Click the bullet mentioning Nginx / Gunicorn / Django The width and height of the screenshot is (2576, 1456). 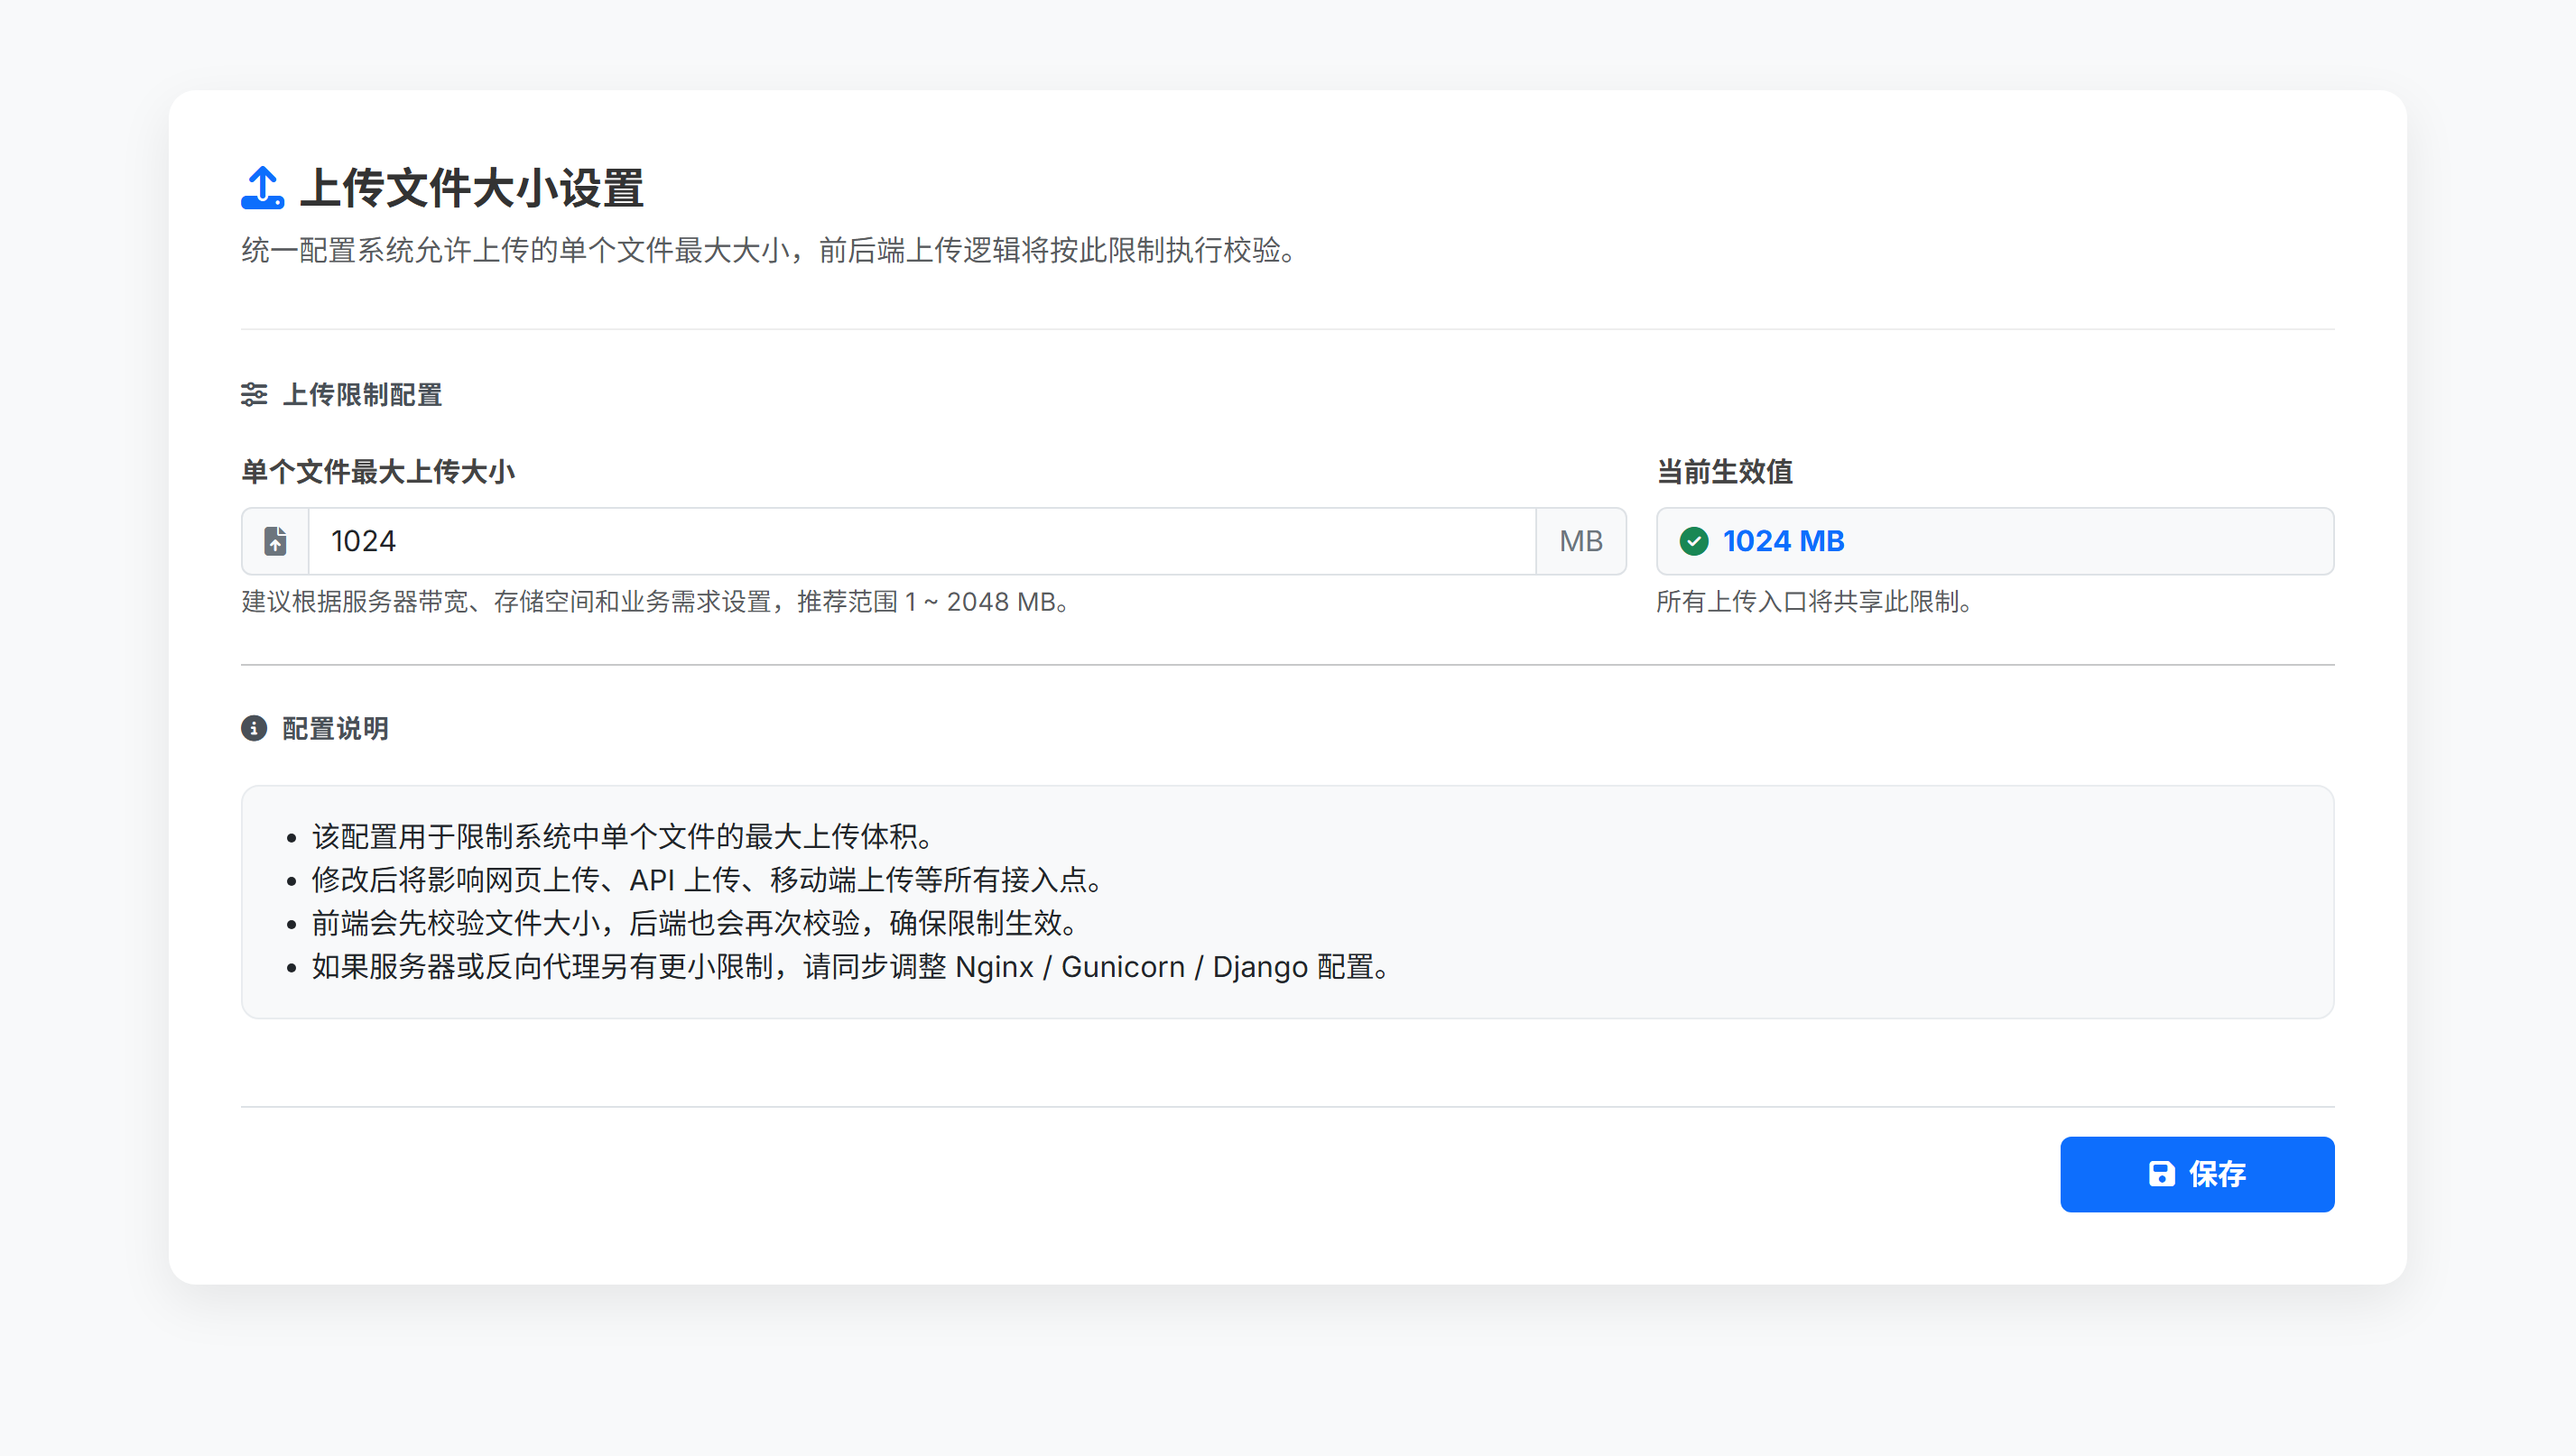tap(848, 966)
